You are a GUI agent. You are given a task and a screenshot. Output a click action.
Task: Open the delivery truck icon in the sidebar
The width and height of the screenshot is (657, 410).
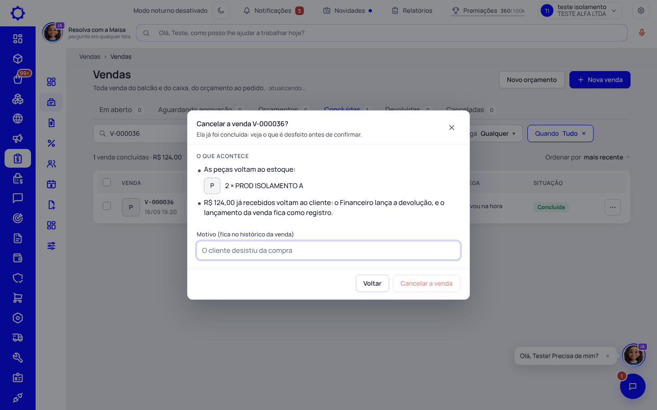18,338
